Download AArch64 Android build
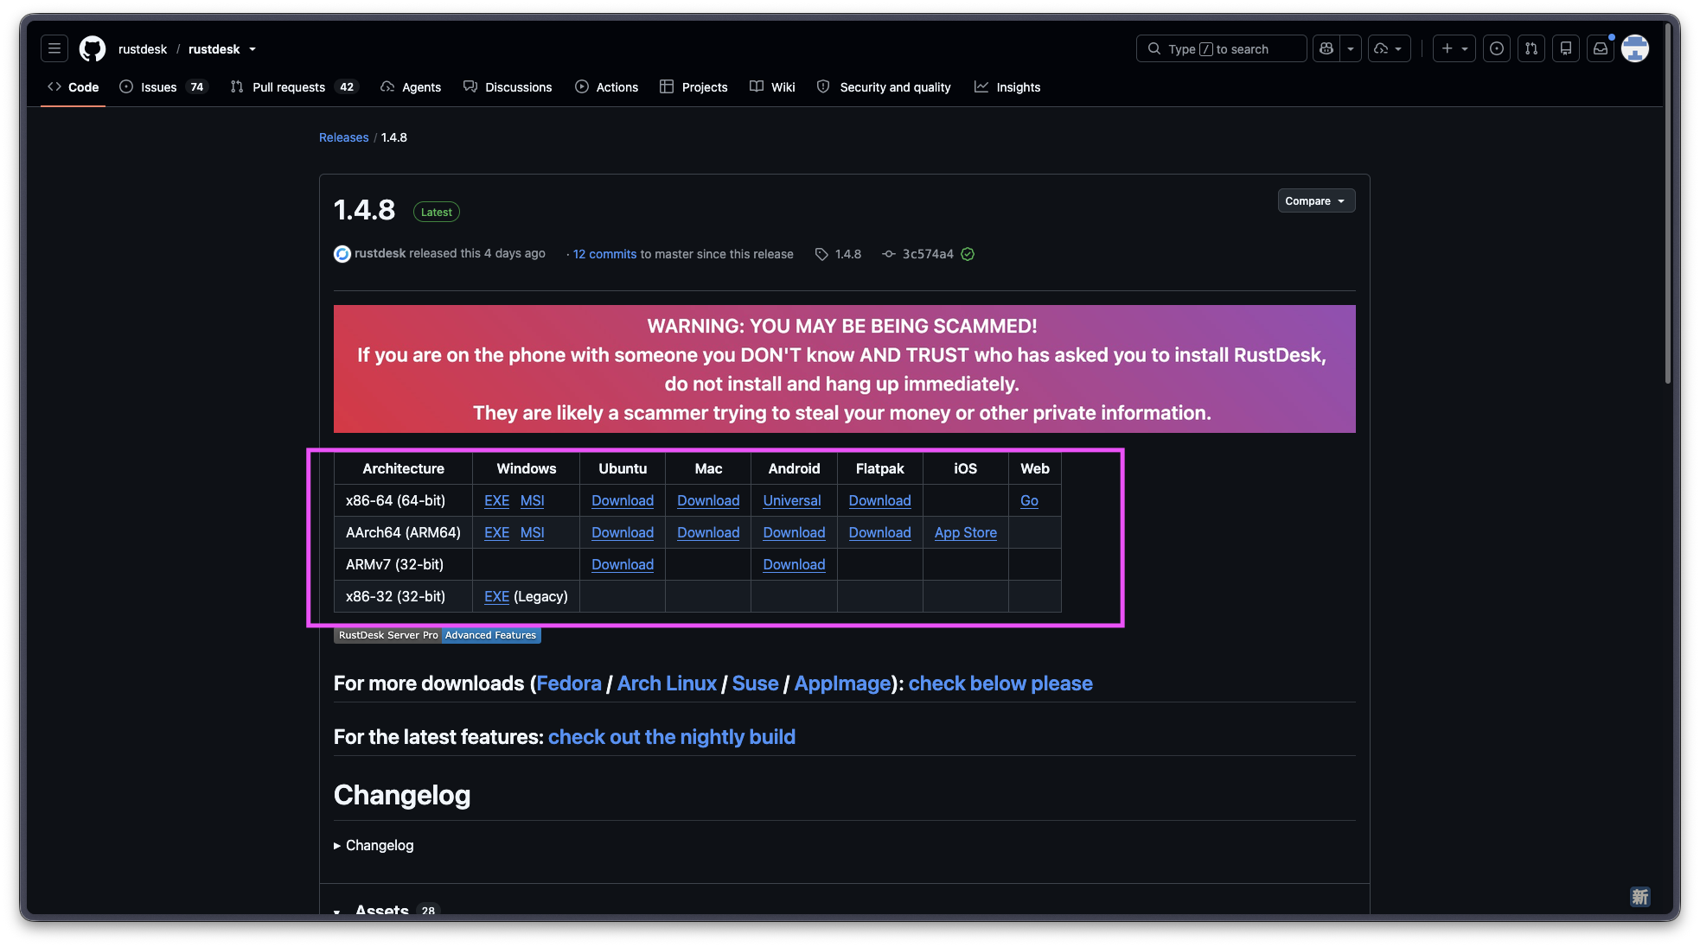Image resolution: width=1700 pixels, height=947 pixels. (x=794, y=532)
